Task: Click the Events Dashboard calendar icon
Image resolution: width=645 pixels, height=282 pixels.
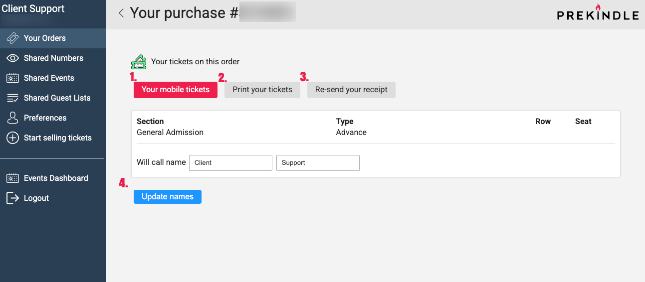Action: pyautogui.click(x=12, y=178)
